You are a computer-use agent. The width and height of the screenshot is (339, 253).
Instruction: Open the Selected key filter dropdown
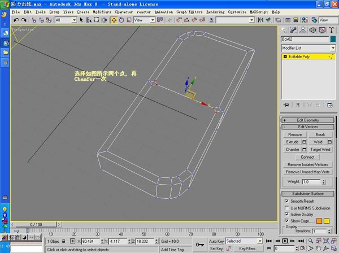[244, 241]
